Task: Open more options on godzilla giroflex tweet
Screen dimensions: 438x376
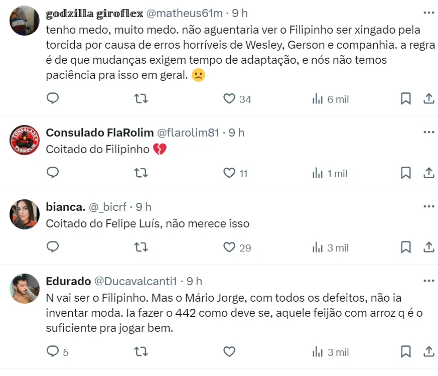Action: click(x=428, y=12)
